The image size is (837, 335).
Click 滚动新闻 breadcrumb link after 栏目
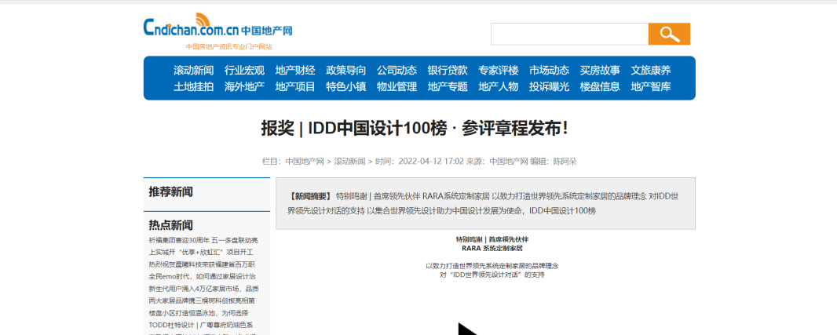coord(349,161)
